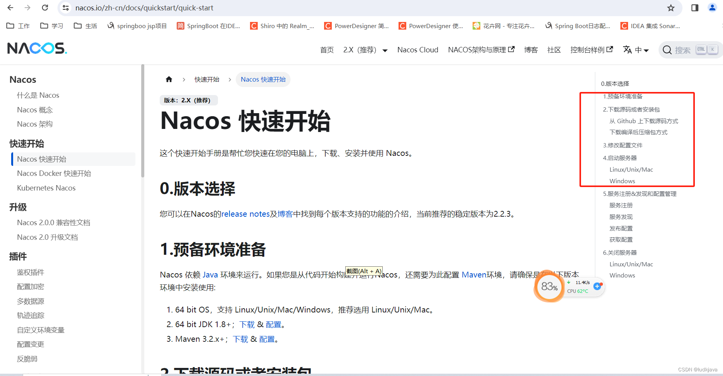Open NACOS架构与原理 external link
The image size is (723, 376).
tap(481, 50)
